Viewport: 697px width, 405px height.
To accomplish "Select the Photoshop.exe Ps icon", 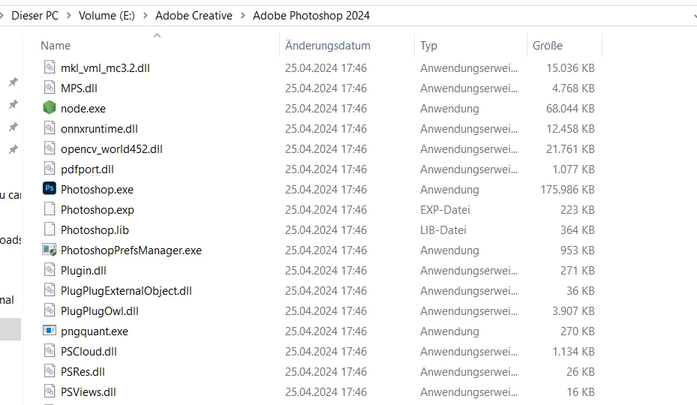I will [x=50, y=188].
